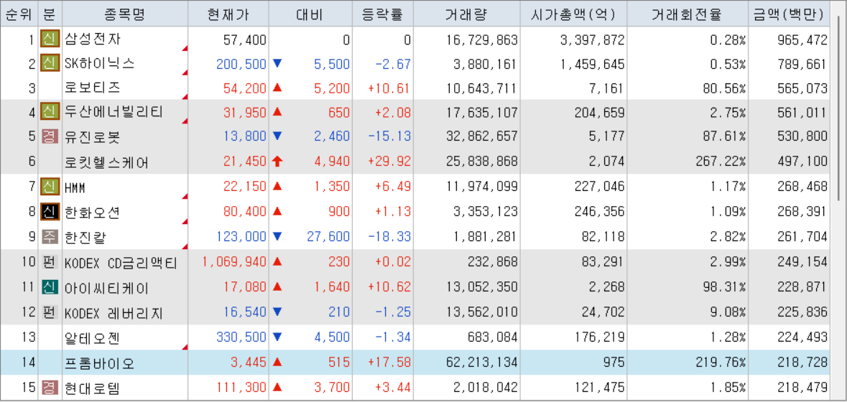847x402 pixels.
Task: Click the up arrow in 프롬바이오 row
Action: 277,362
